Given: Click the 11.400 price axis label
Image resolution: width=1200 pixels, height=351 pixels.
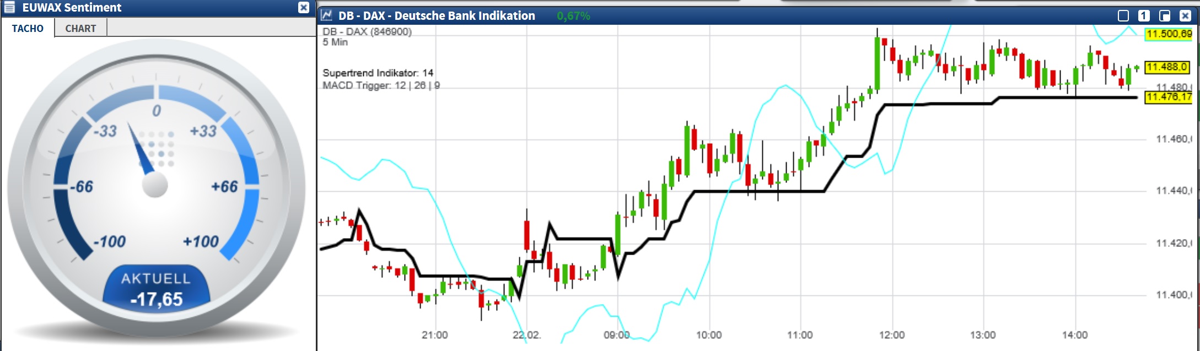Looking at the screenshot, I should (x=1174, y=295).
